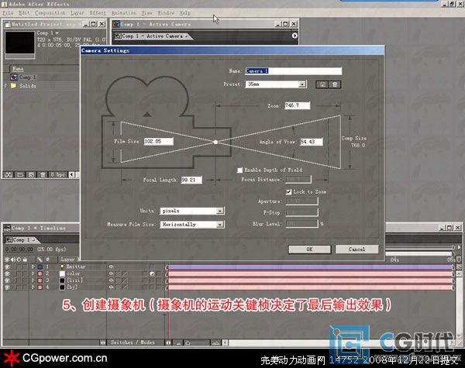Hide the color layer with its eye toggle
This screenshot has width=465, height=368.
pyautogui.click(x=7, y=273)
